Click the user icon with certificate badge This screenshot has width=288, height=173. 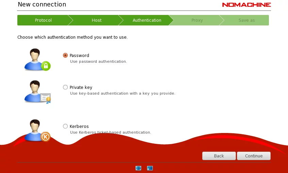pos(37,92)
